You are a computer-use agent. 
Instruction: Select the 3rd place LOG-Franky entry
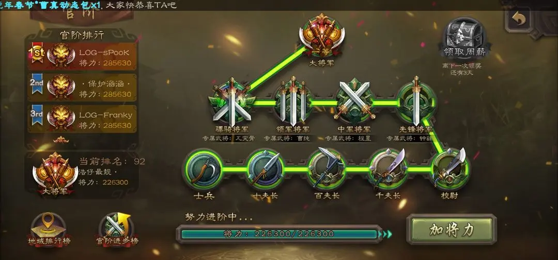[82, 118]
